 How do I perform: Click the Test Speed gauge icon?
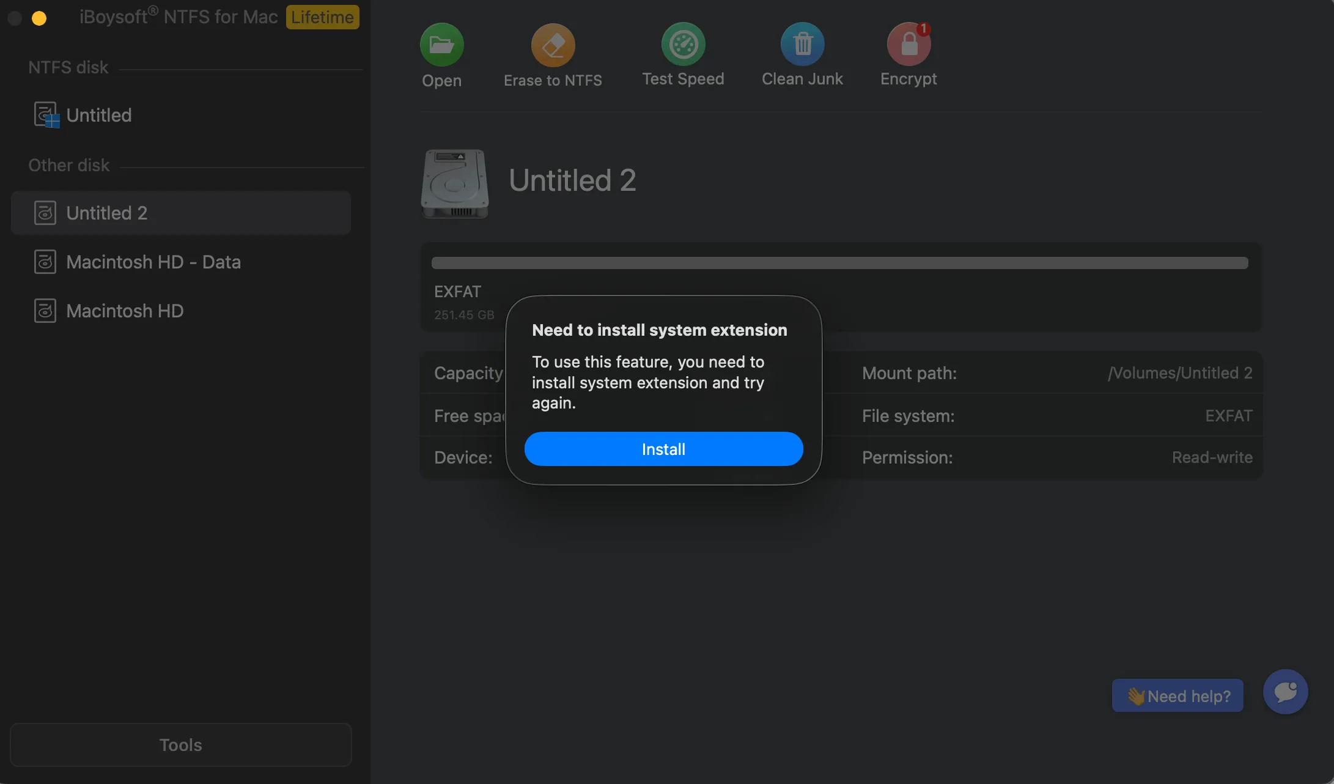(683, 44)
